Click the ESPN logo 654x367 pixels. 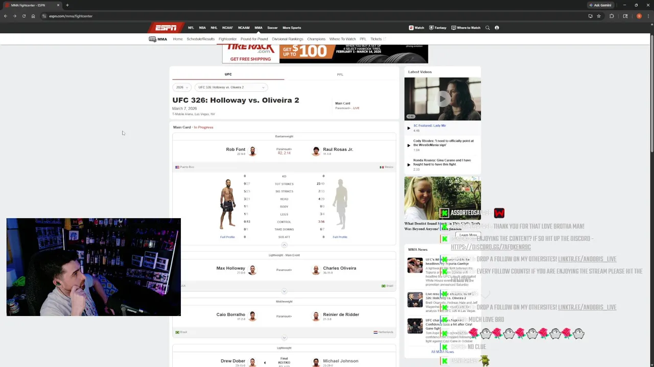pyautogui.click(x=166, y=28)
